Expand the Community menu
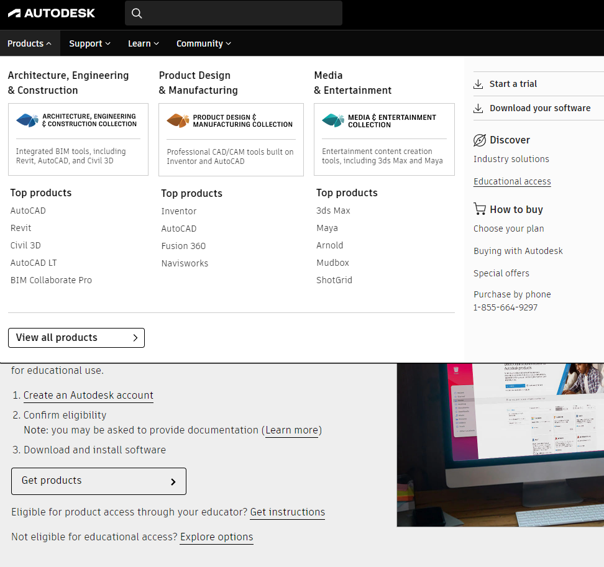The height and width of the screenshot is (567, 604). pyautogui.click(x=204, y=43)
